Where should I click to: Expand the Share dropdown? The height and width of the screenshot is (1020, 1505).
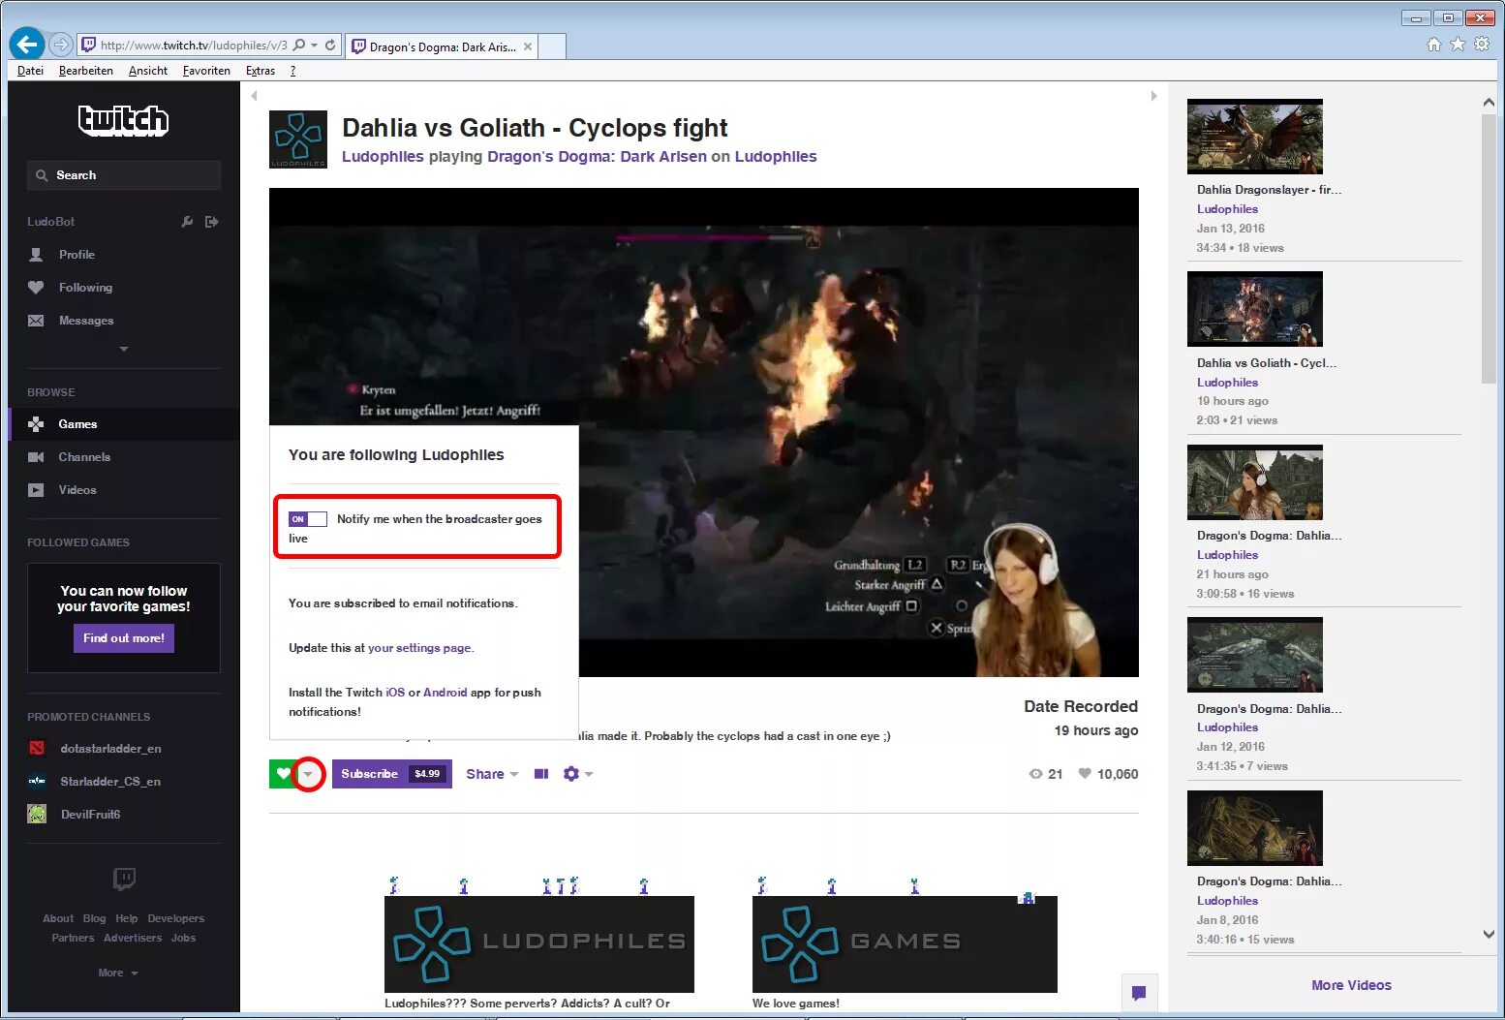click(x=492, y=774)
